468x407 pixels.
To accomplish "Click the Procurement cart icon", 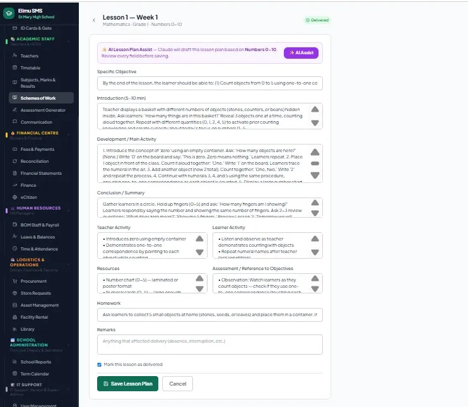I will [x=15, y=281].
